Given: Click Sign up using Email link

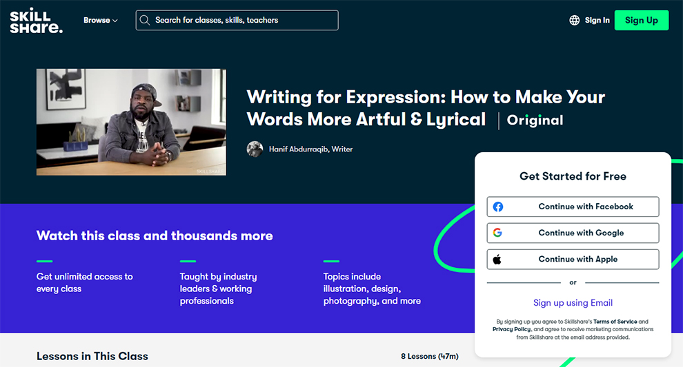Looking at the screenshot, I should pyautogui.click(x=573, y=303).
